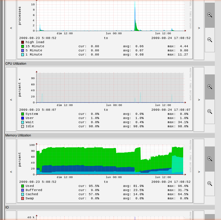Screen dimensions: 221x220
Task: Select the CPU Utilization section header
Action: (16, 63)
